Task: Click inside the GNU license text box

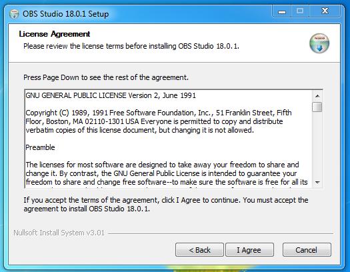Action: click(x=169, y=139)
